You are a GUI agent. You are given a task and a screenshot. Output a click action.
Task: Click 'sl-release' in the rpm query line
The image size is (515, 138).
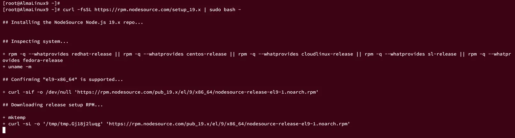coord(442,54)
